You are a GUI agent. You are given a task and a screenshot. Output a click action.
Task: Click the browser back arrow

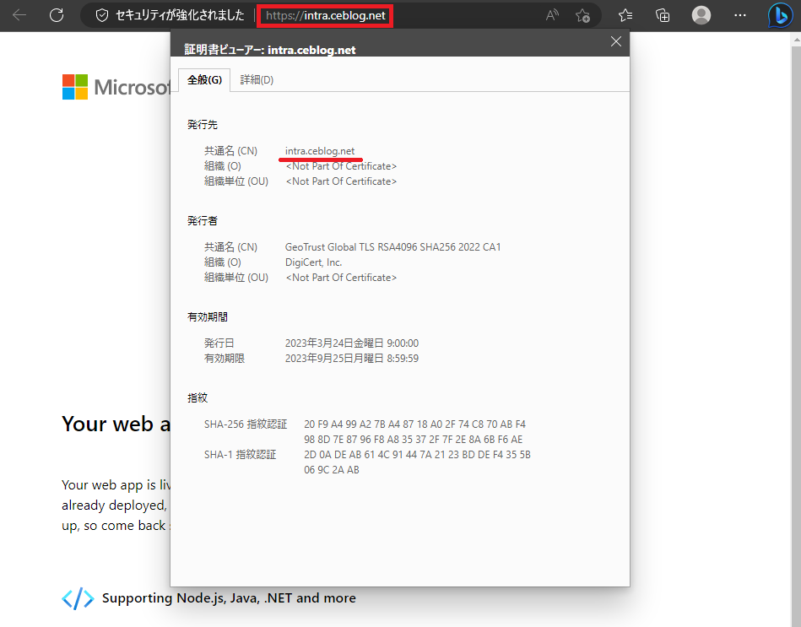click(19, 15)
